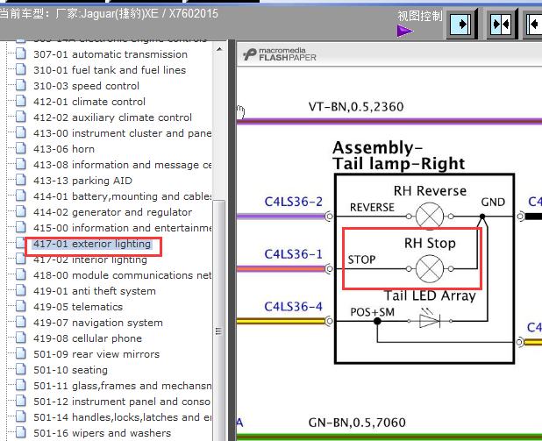Image resolution: width=542 pixels, height=441 pixels.
Task: Select 501-12 instrument panel and console
Action: click(122, 402)
